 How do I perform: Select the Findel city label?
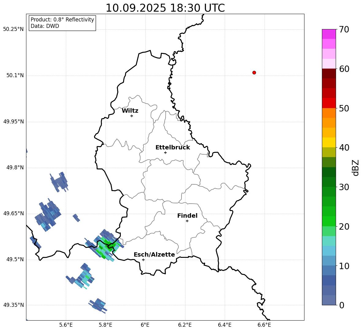(187, 216)
